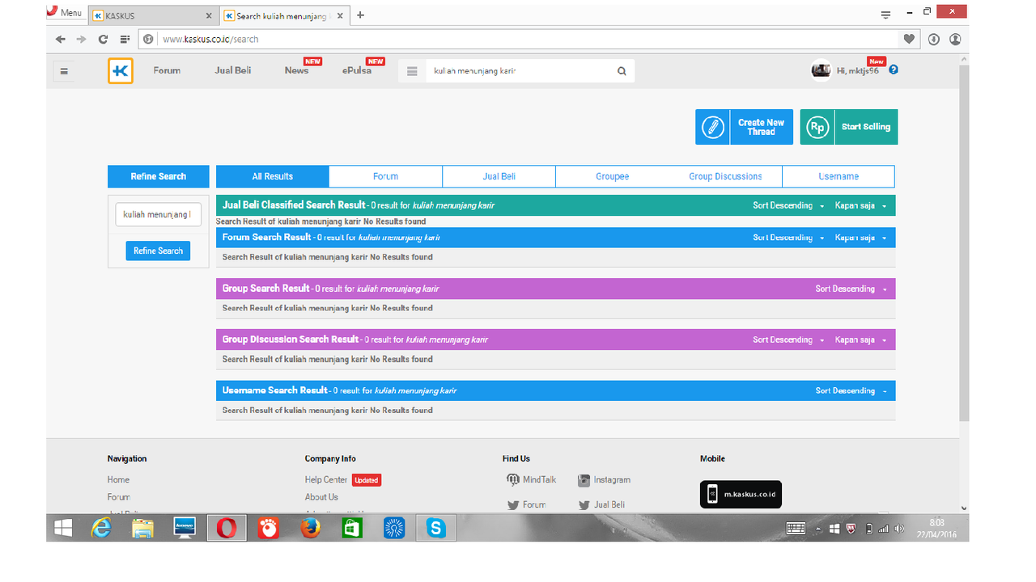Expand Kapan saja in Group Discussion results
1036x582 pixels.
click(860, 339)
